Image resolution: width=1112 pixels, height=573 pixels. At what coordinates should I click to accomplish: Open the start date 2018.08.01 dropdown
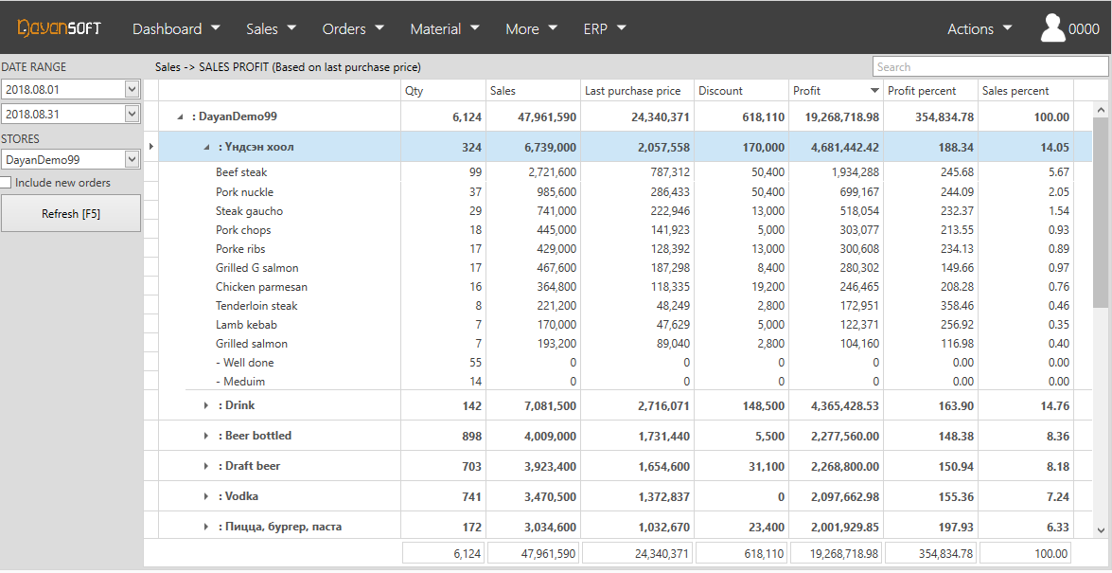click(132, 89)
